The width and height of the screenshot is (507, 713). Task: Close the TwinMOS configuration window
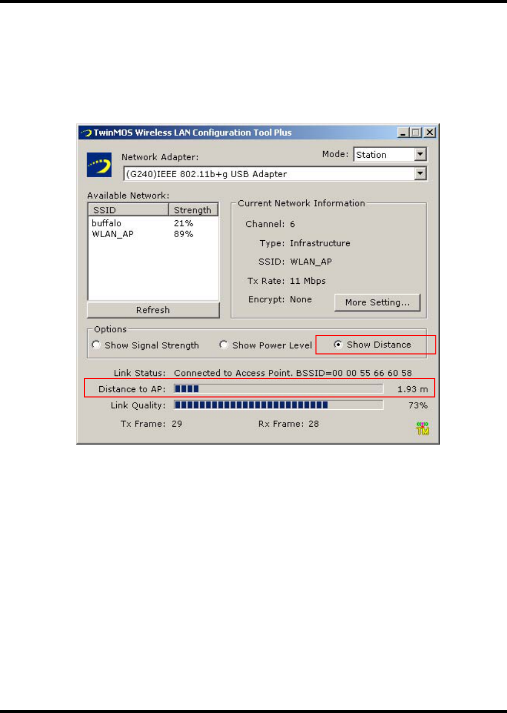430,133
